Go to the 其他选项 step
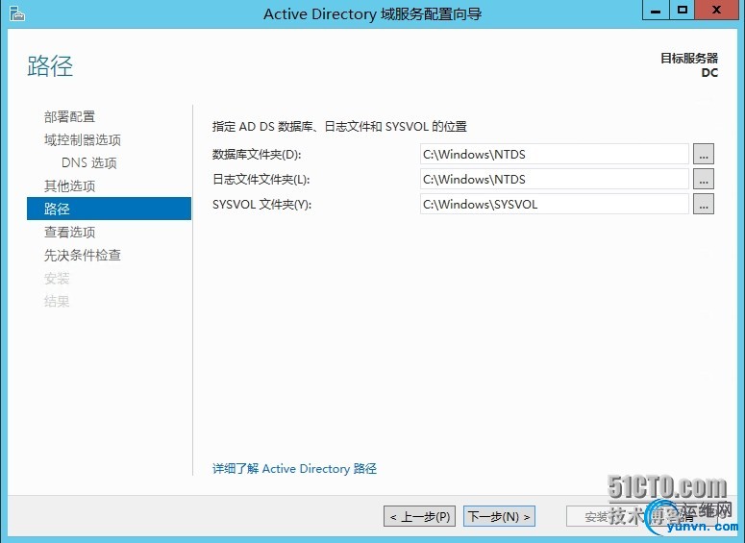 coord(69,185)
